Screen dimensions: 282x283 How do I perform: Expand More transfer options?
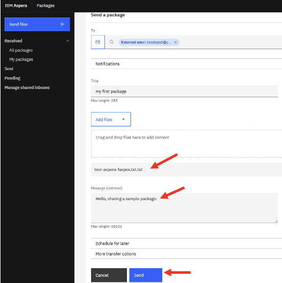(186, 254)
